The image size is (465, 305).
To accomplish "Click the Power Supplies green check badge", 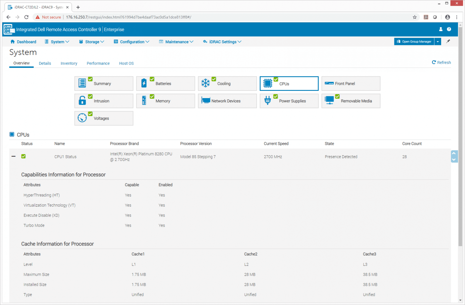I will 276,96.
